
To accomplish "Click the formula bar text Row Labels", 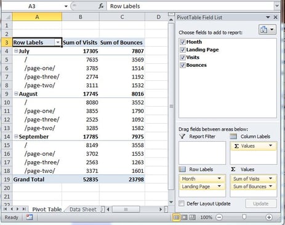I will click(125, 6).
